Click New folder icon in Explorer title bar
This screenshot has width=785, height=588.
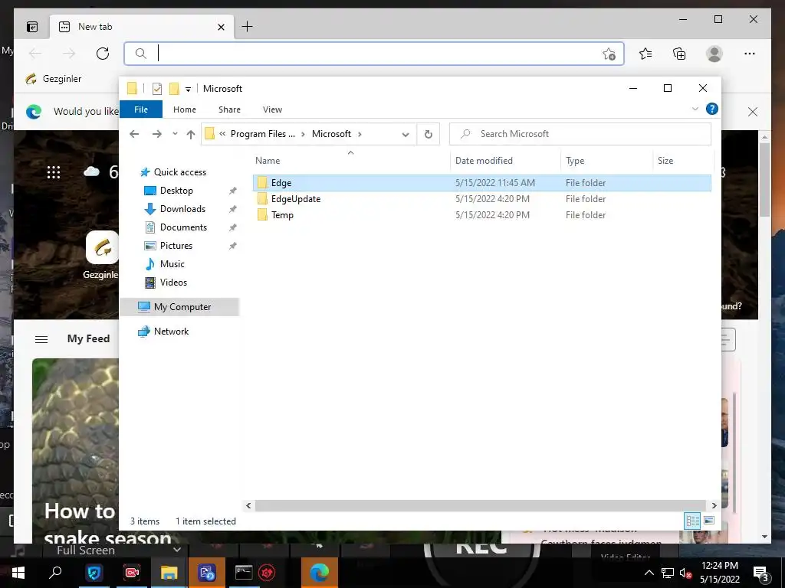[x=174, y=89]
